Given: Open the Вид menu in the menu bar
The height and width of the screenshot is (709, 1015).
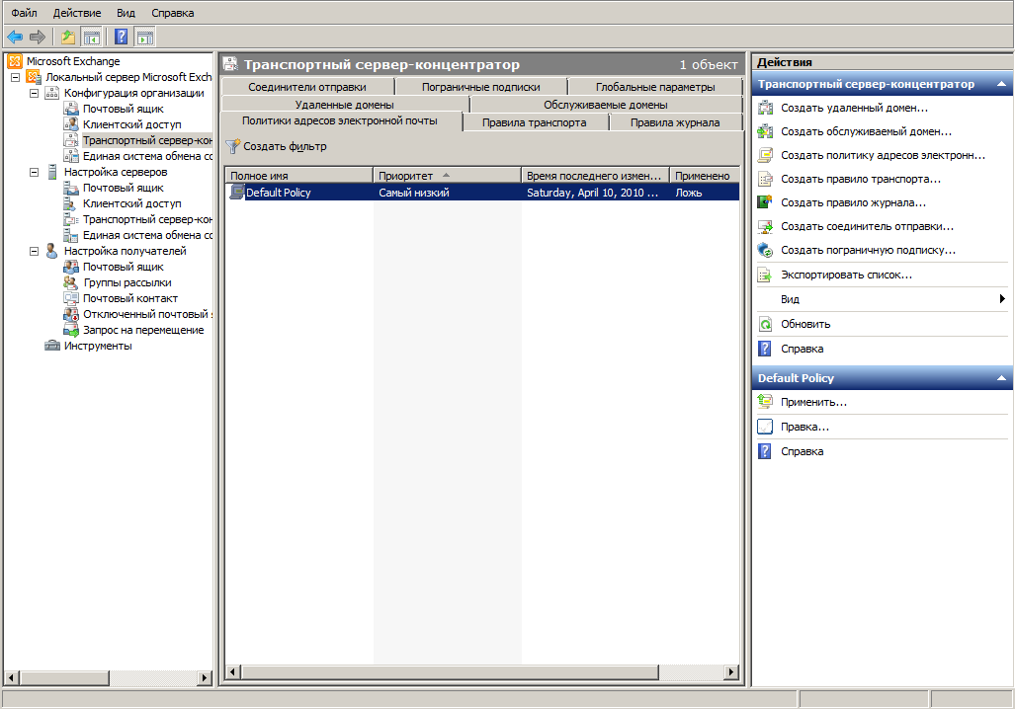Looking at the screenshot, I should (x=126, y=13).
